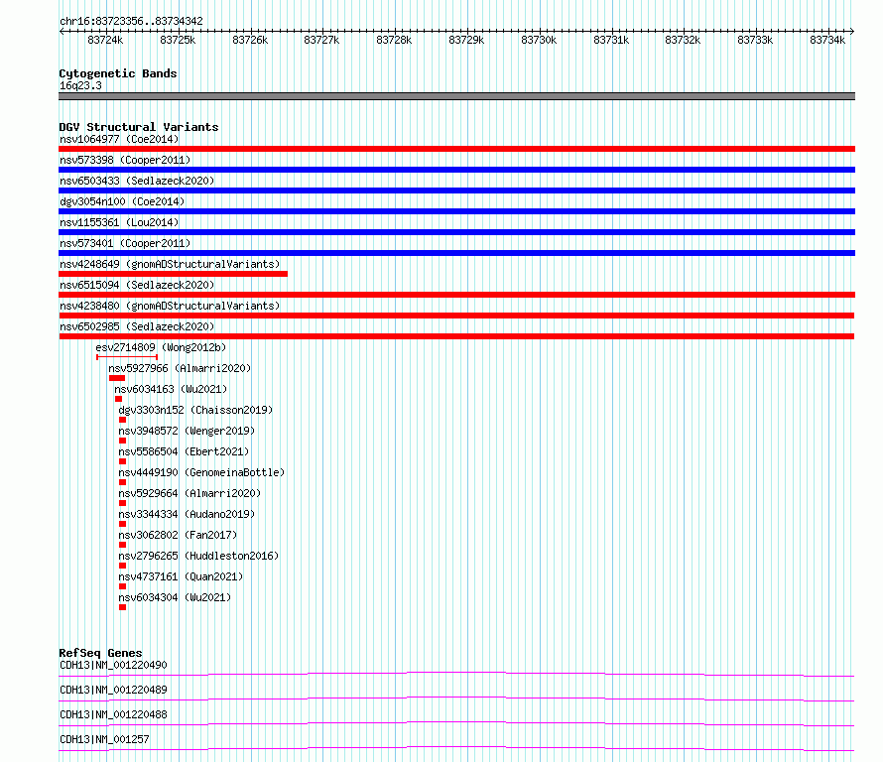Screen dimensions: 883x762
Task: Click the short red bar under nsv4248649
Action: pos(173,274)
